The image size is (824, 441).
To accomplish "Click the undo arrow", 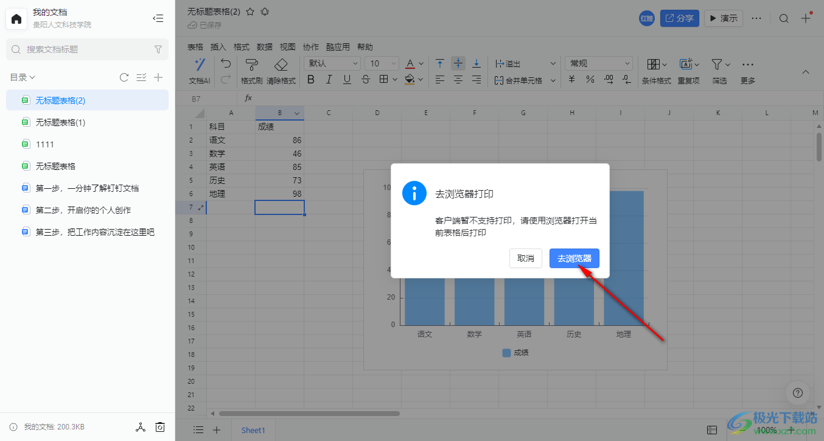I will click(225, 63).
